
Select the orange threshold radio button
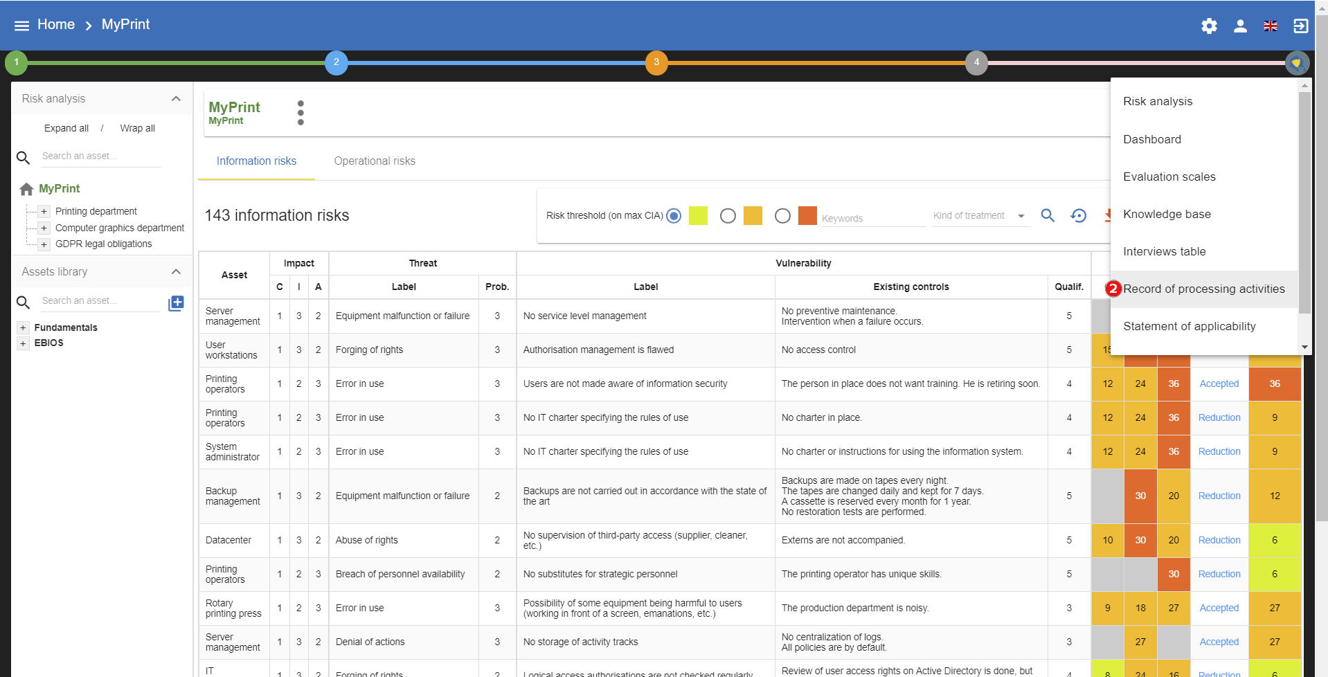[728, 216]
